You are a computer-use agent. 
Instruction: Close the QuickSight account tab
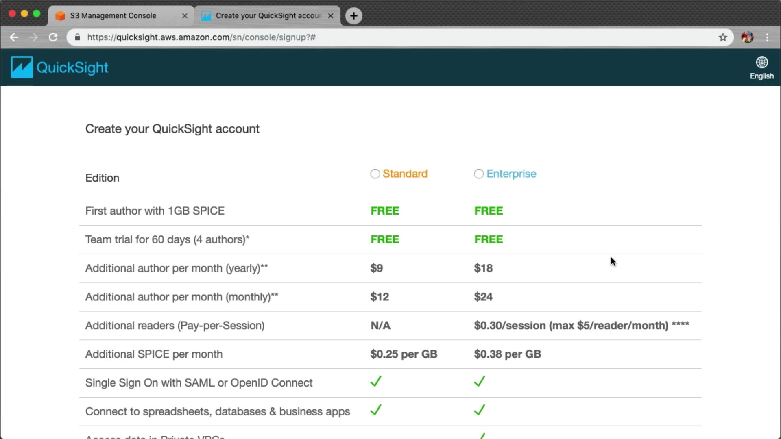click(x=331, y=16)
